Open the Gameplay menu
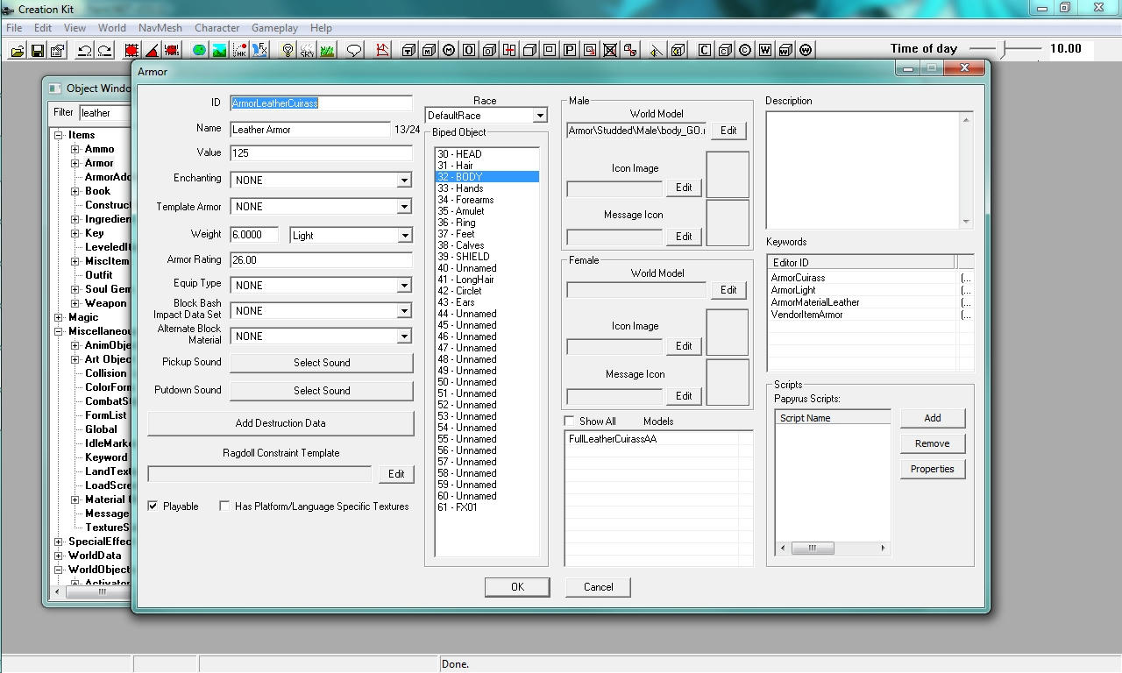The height and width of the screenshot is (673, 1122). pyautogui.click(x=274, y=28)
